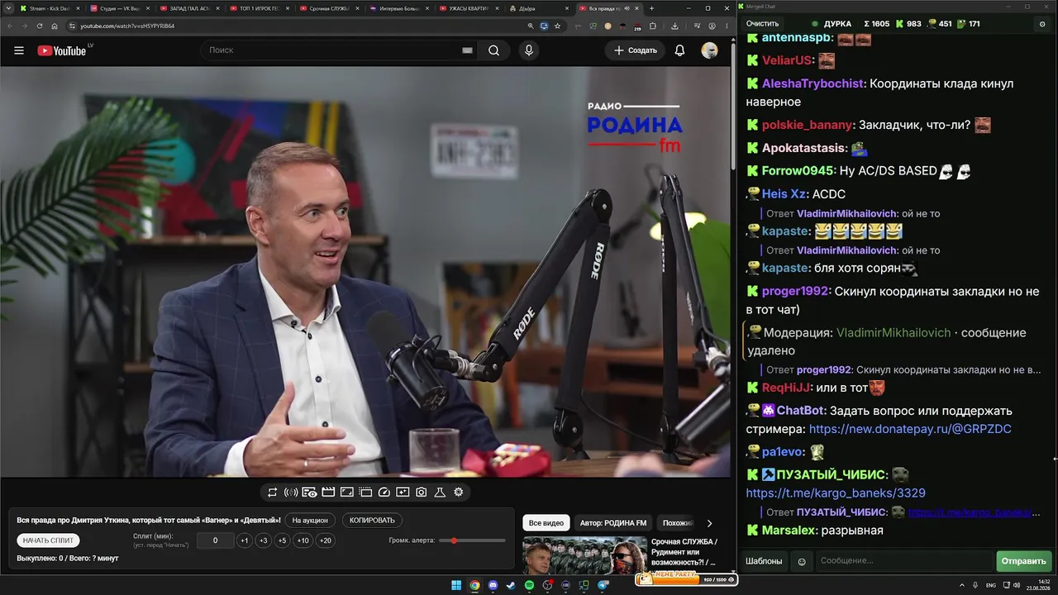Image resolution: width=1058 pixels, height=595 pixels.
Task: Open the YouTube account avatar menu
Action: click(709, 50)
